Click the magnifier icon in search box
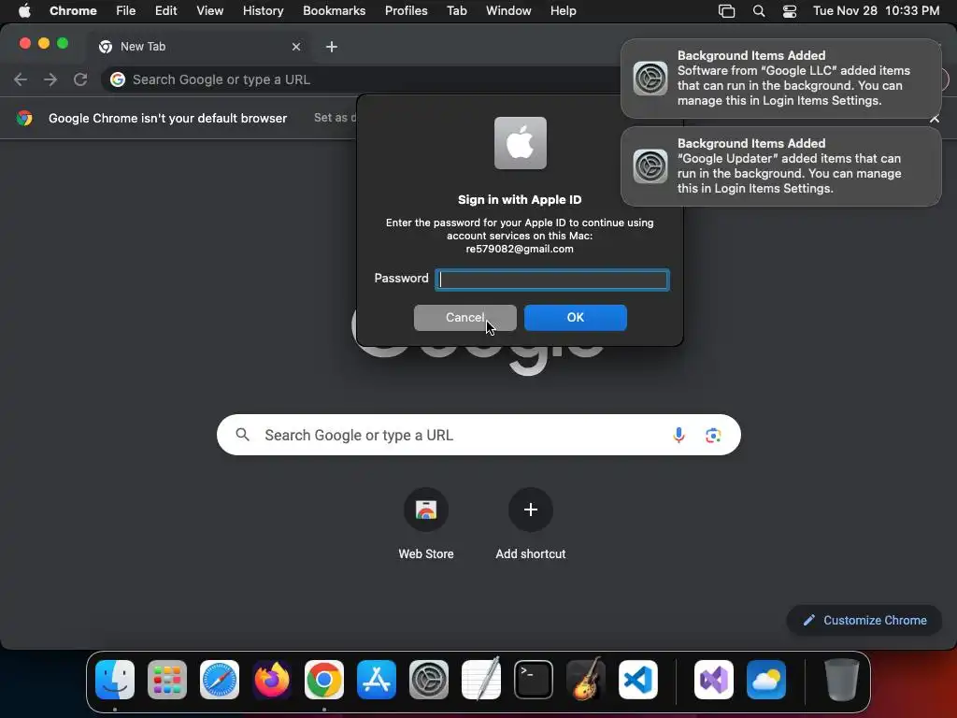The width and height of the screenshot is (957, 718). click(242, 435)
